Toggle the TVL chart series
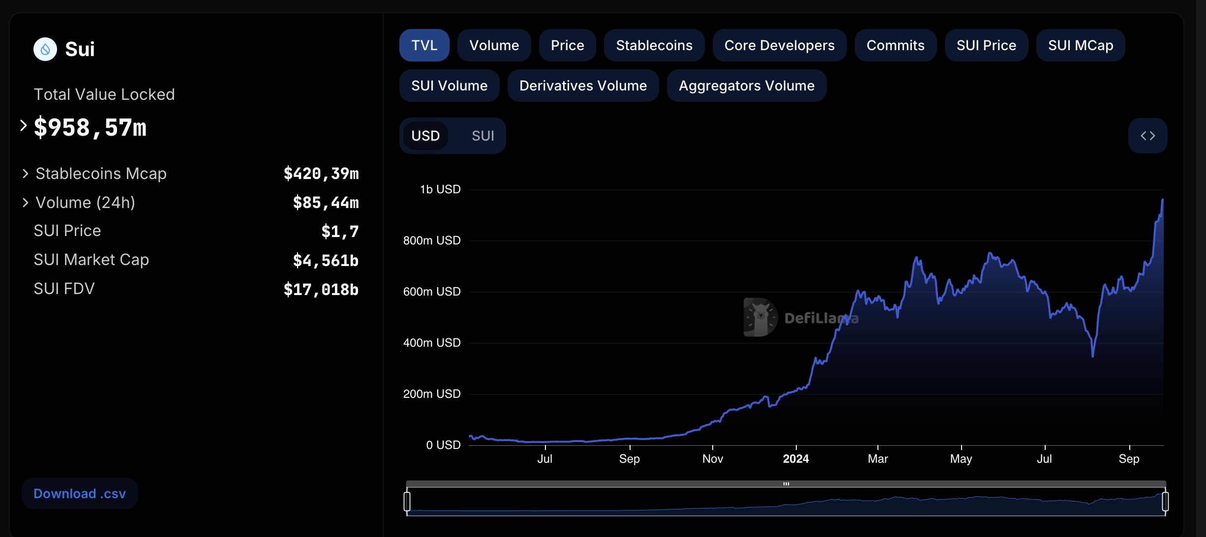Viewport: 1206px width, 537px height. click(424, 45)
